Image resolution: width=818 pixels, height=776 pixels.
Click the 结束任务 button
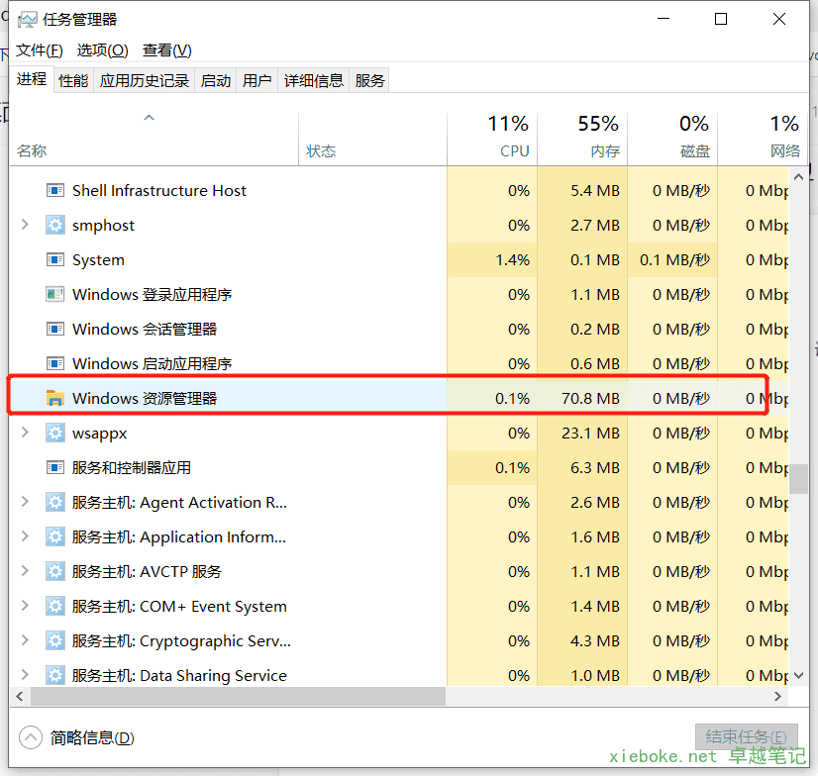click(746, 737)
